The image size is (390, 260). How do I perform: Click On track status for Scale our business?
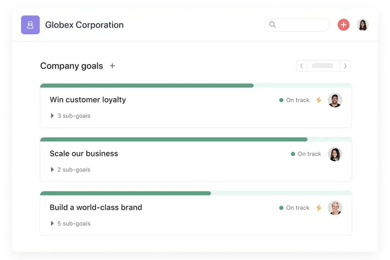tap(306, 154)
